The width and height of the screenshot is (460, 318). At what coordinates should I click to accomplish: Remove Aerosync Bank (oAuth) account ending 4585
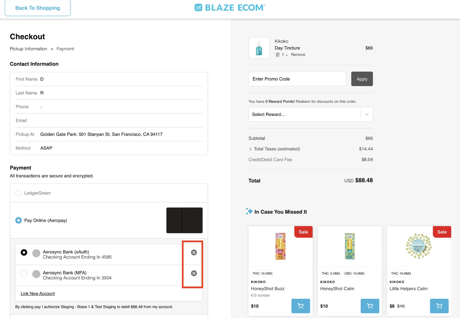194,252
